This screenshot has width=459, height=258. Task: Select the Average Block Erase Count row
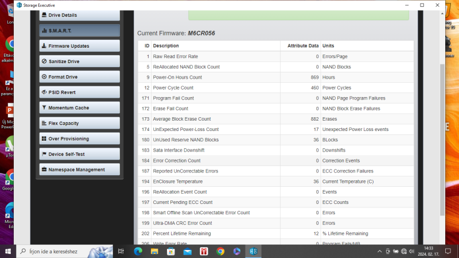[276, 119]
